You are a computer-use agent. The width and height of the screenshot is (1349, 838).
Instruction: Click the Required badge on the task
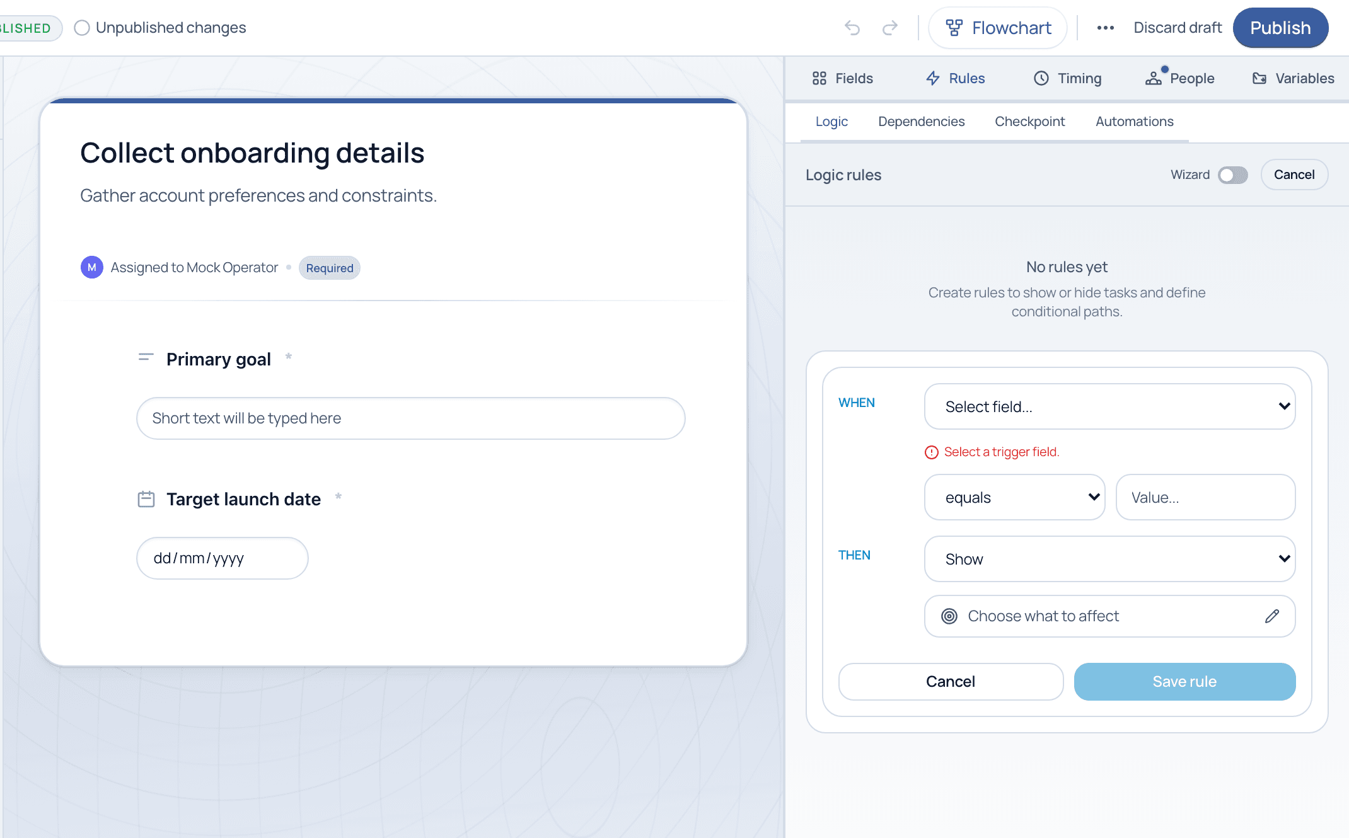click(x=330, y=268)
